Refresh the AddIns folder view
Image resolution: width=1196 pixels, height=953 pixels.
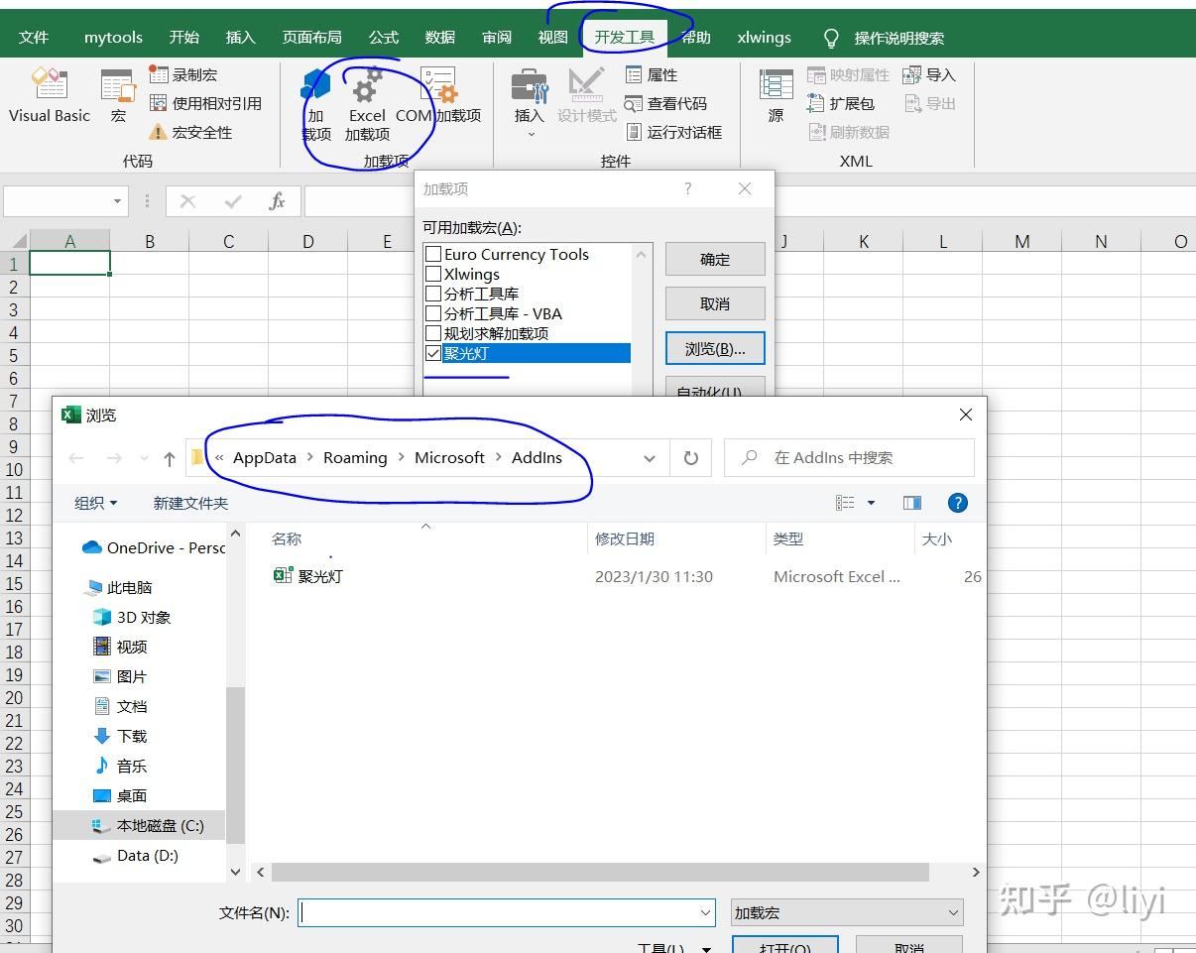[x=691, y=458]
